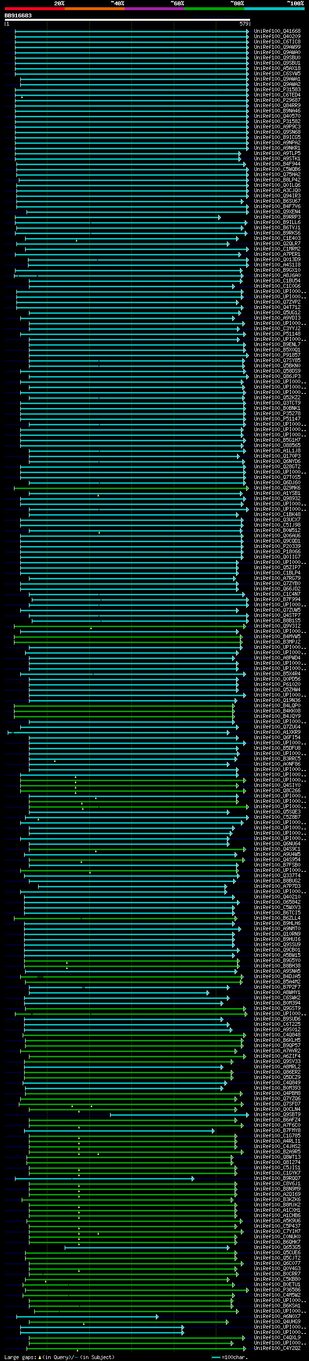Screen dimensions: 309x1361
Task: Click the UniRef100_B7FMY8 label
Action: pyautogui.click(x=277, y=1131)
